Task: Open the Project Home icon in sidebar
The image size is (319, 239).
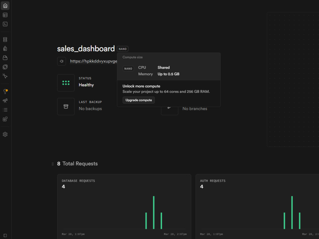Action: tap(5, 6)
